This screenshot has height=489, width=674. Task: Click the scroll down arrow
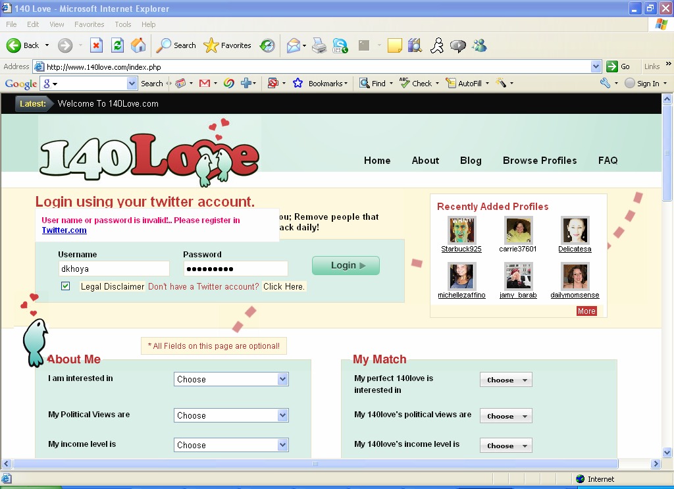pyautogui.click(x=667, y=453)
